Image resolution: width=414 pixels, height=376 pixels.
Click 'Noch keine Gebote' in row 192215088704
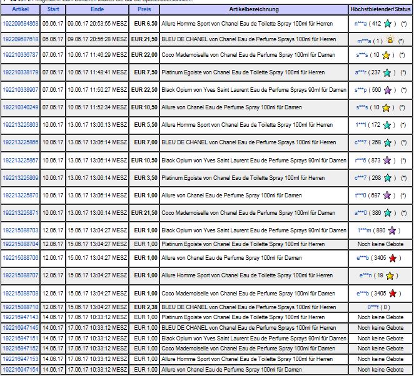[380, 244]
